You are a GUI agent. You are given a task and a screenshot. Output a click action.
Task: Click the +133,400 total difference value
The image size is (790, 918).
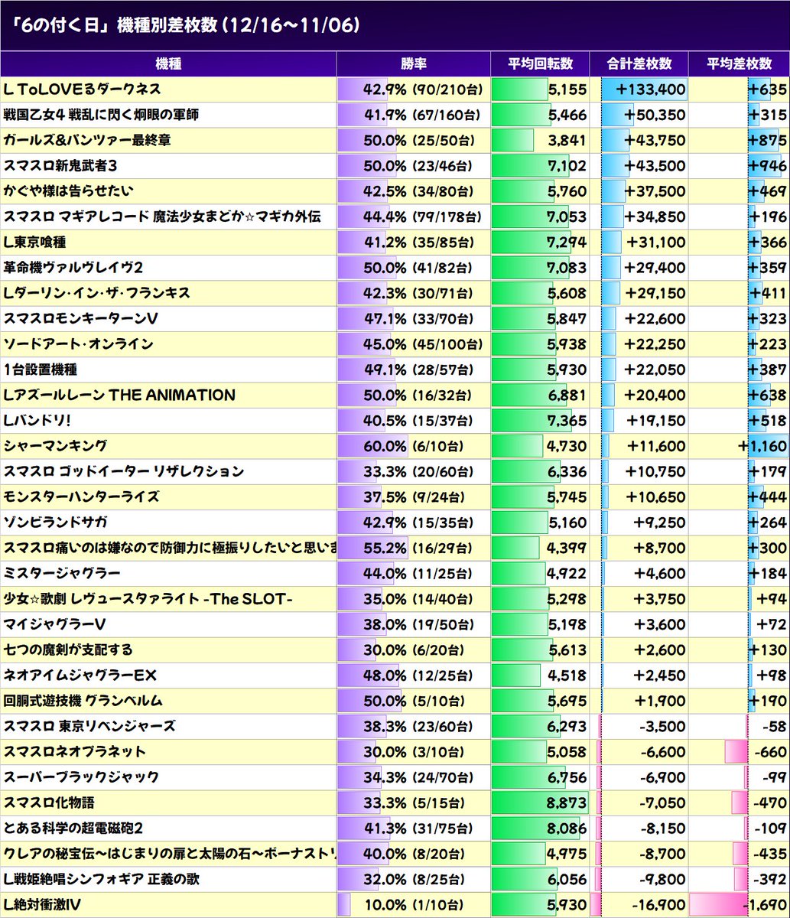tap(651, 90)
